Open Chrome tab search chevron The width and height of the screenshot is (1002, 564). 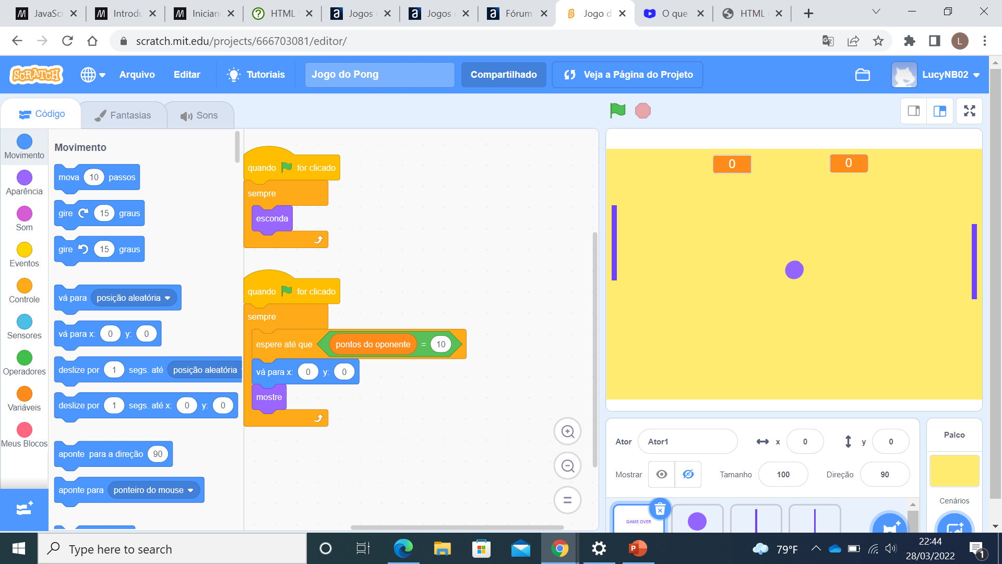876,12
